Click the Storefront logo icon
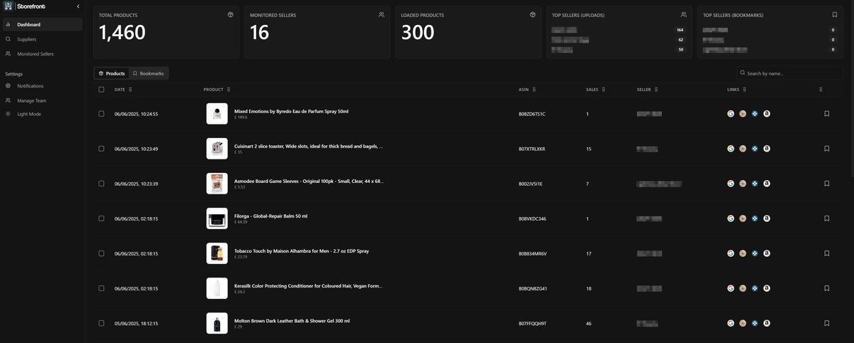 point(9,6)
